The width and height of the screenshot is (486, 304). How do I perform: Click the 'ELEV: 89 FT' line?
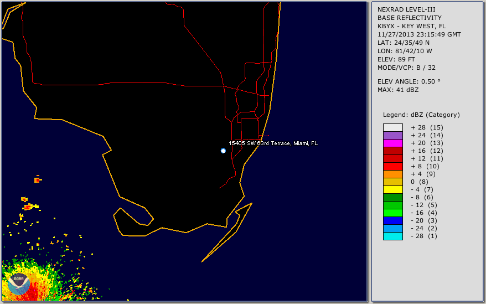pyautogui.click(x=396, y=59)
